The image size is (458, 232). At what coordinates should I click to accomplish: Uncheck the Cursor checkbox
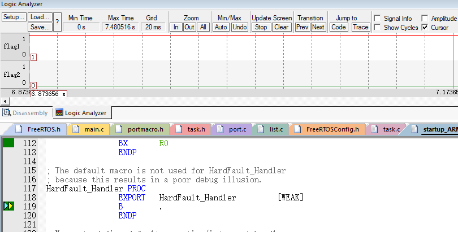coord(425,28)
